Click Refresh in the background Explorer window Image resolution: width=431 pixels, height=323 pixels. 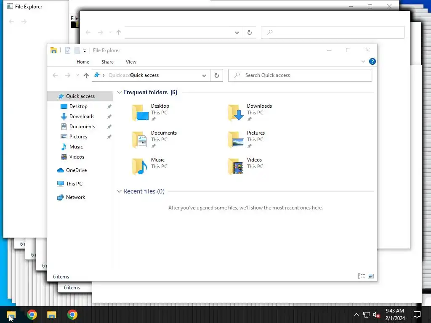(249, 32)
